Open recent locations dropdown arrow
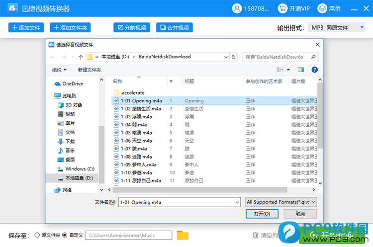 [73, 57]
